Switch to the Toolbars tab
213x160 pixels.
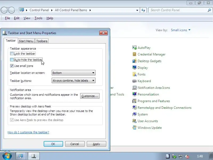(x=42, y=41)
